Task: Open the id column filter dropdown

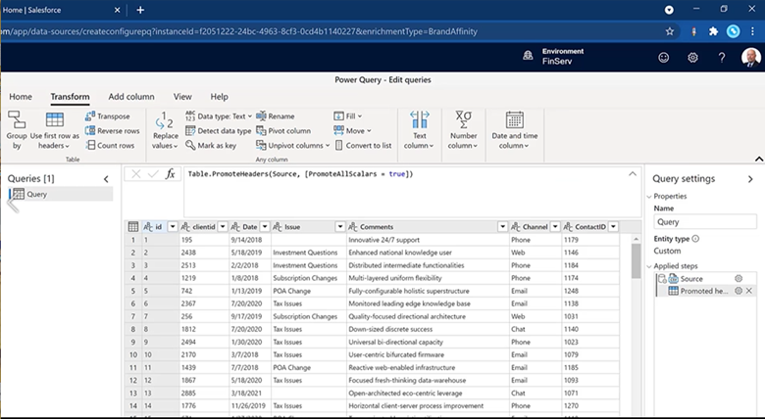Action: point(173,226)
